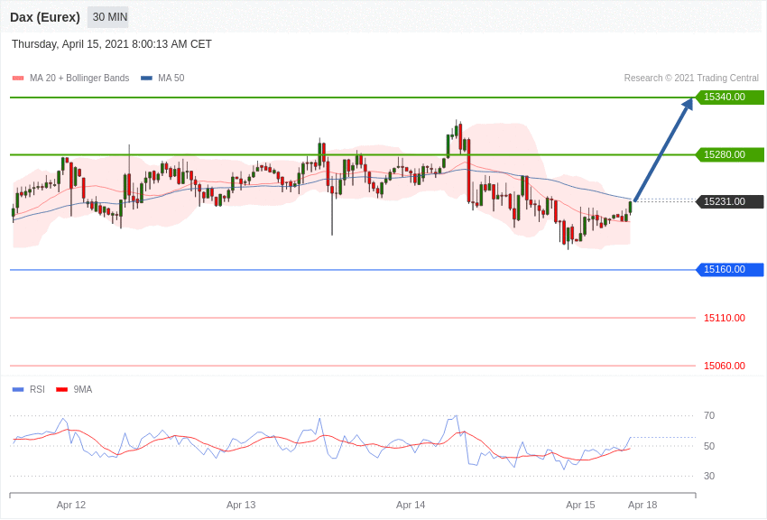Click the RSI 70 level label
This screenshot has height=520, width=767.
pos(709,416)
